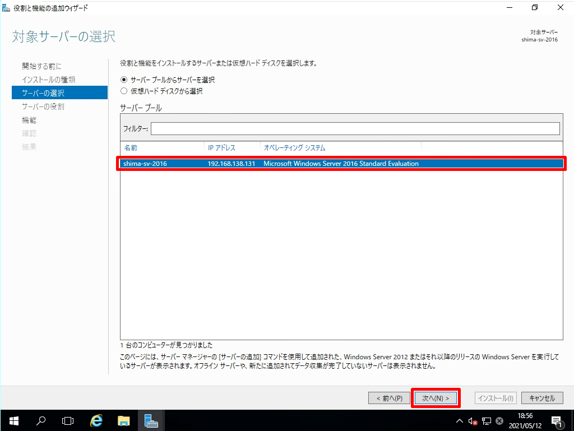
Task: Sort by IP アドレス column header
Action: (221, 148)
